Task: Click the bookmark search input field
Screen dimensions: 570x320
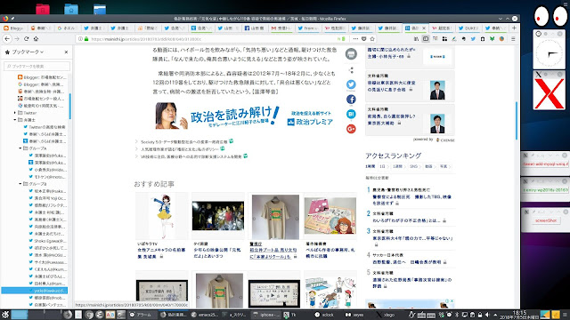Action: 37,67
